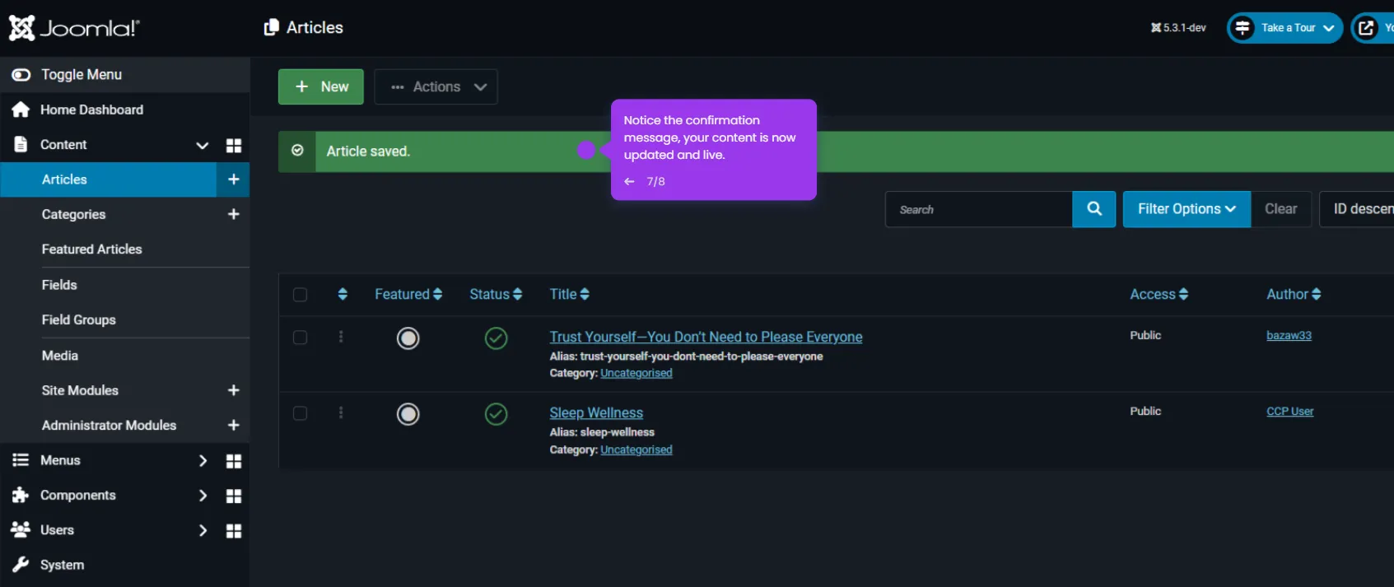Open Site Modules
This screenshot has width=1394, height=587.
click(80, 390)
